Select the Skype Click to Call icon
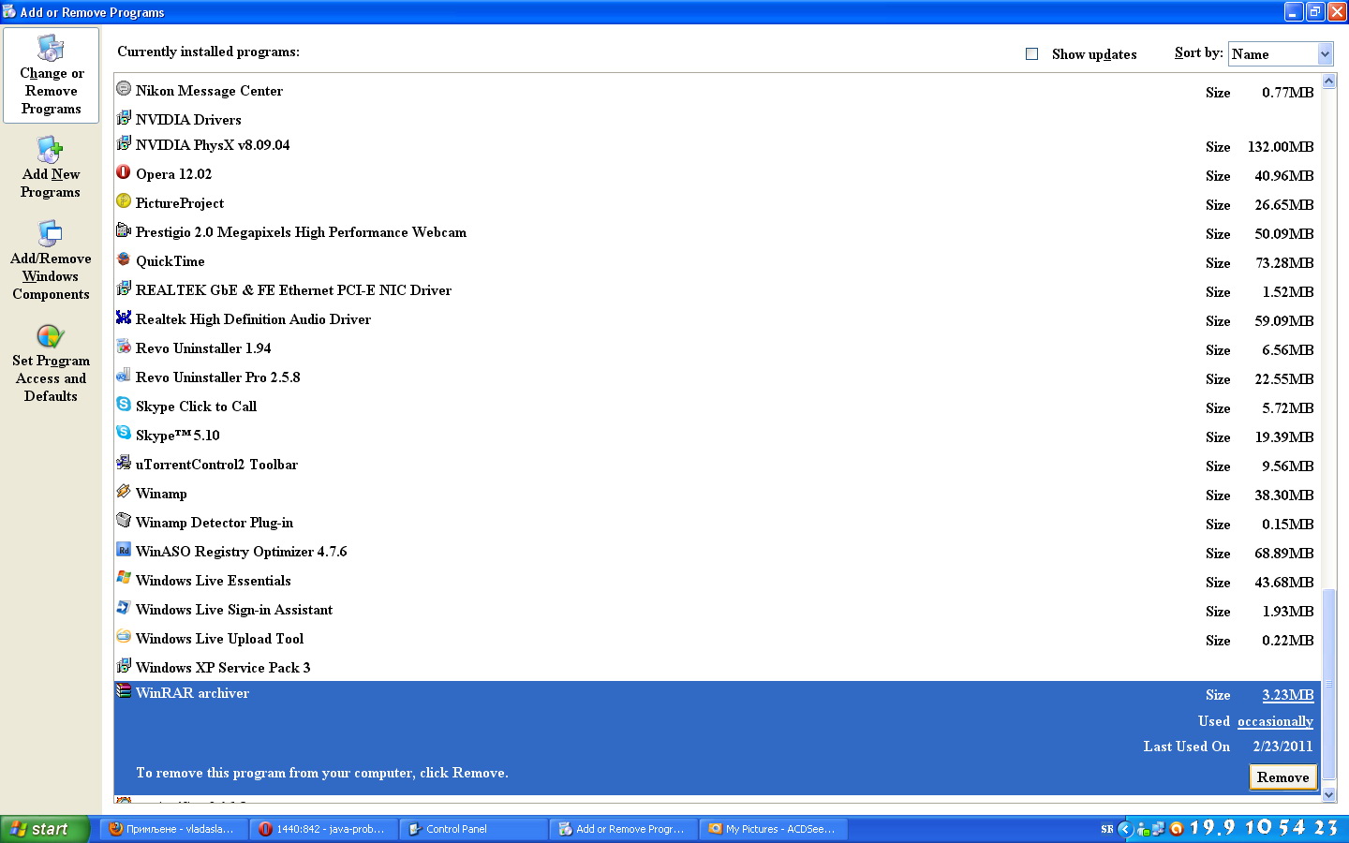This screenshot has width=1349, height=843. click(124, 405)
